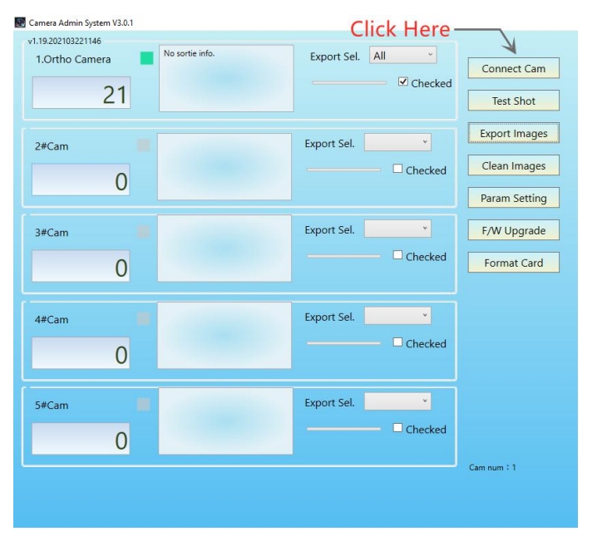This screenshot has width=602, height=551.
Task: Open Ortho Camera Export Sel. dropdown
Action: point(403,56)
